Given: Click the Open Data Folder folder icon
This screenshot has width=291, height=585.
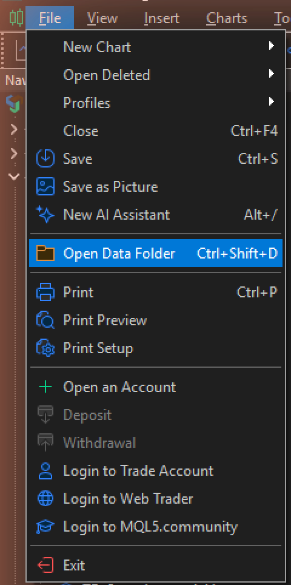Looking at the screenshot, I should point(45,253).
